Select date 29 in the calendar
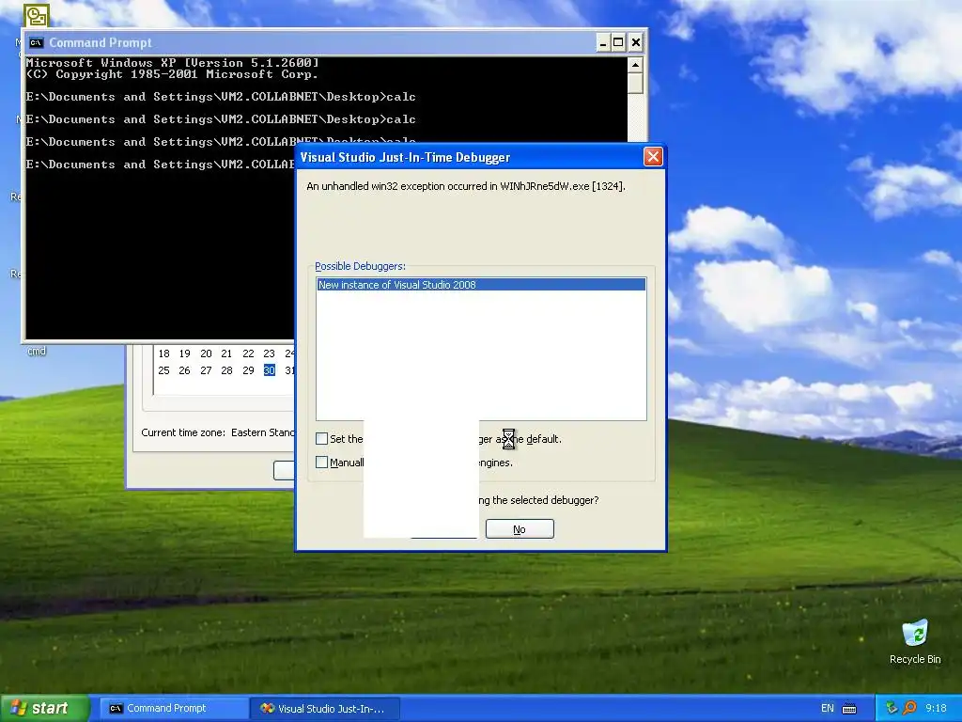The image size is (962, 722). [x=248, y=370]
